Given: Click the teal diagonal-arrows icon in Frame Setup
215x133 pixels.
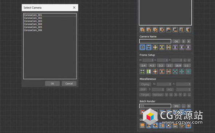Looking at the screenshot, I should pos(175,71).
